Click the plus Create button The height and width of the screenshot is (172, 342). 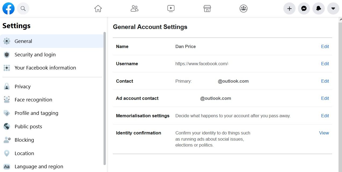(289, 9)
